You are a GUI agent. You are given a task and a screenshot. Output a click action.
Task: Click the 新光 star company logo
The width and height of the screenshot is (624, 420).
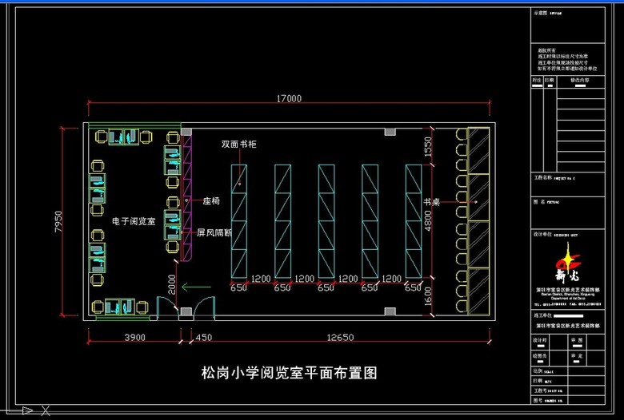(567, 263)
